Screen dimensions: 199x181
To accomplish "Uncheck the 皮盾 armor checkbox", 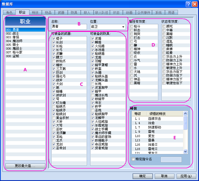I will (x=93, y=39).
